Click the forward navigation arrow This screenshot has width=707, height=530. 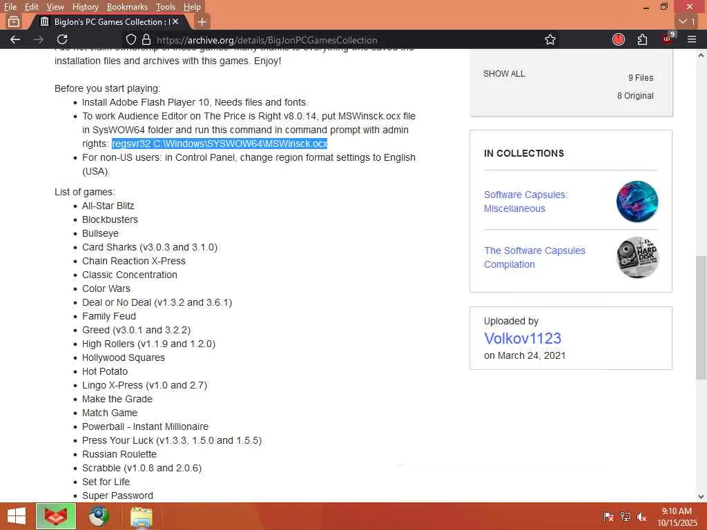(x=39, y=39)
